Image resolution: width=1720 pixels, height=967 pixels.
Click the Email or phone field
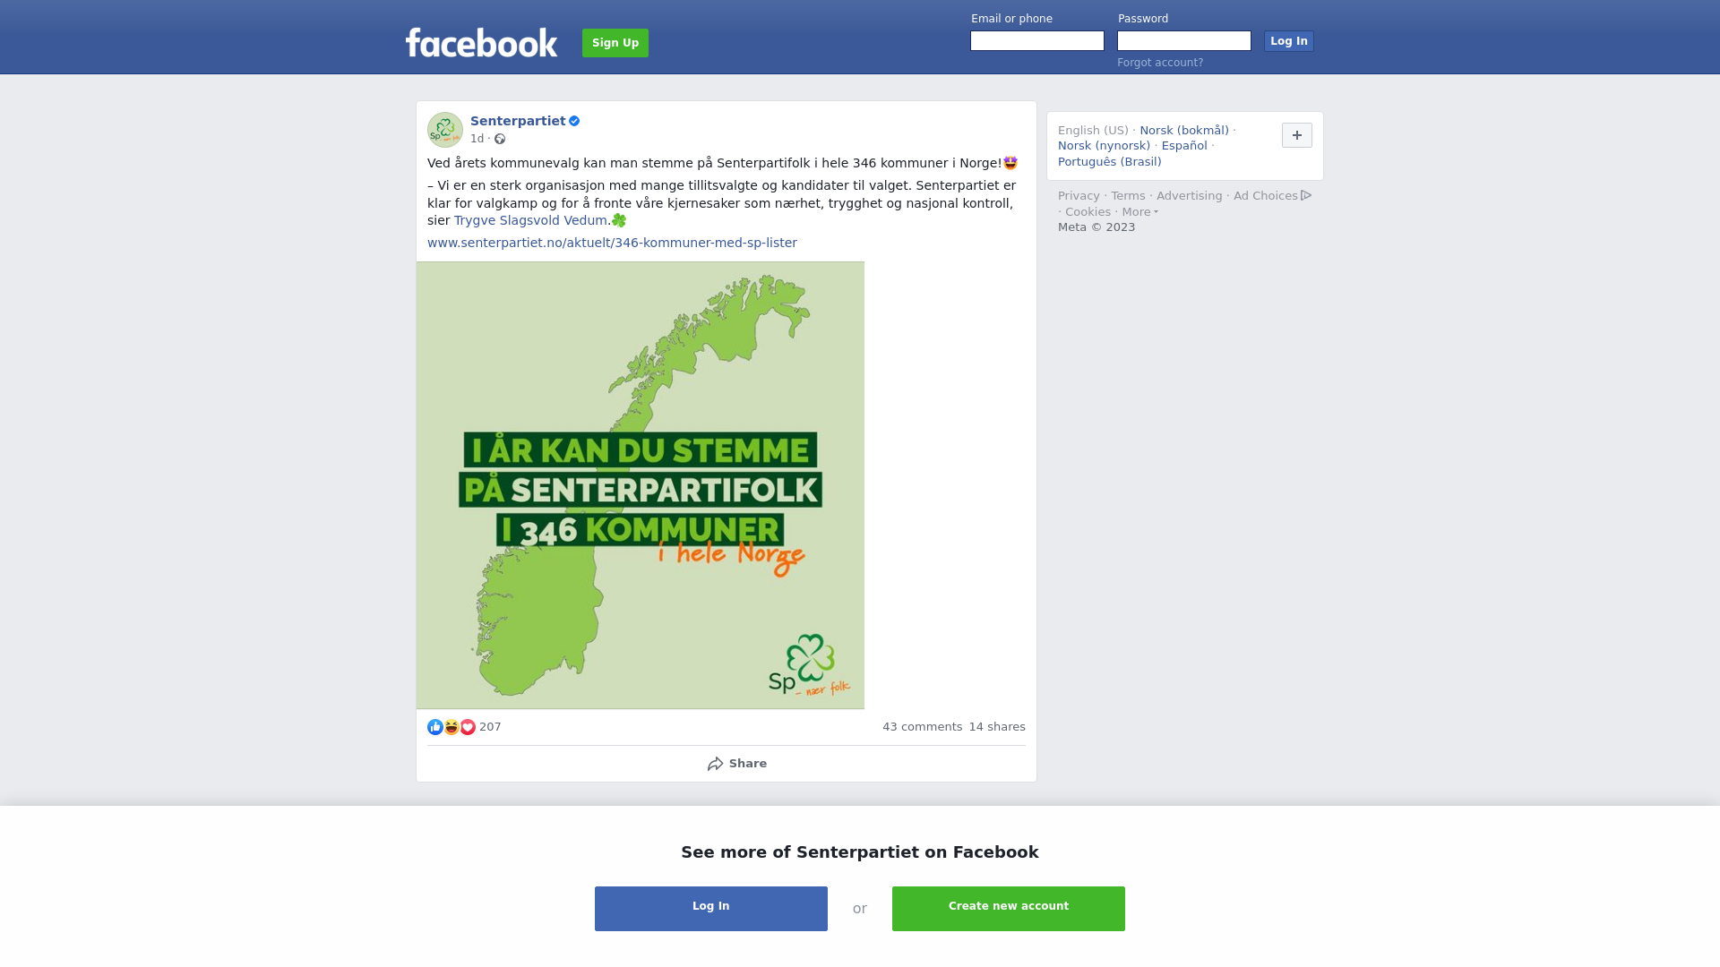[1037, 41]
